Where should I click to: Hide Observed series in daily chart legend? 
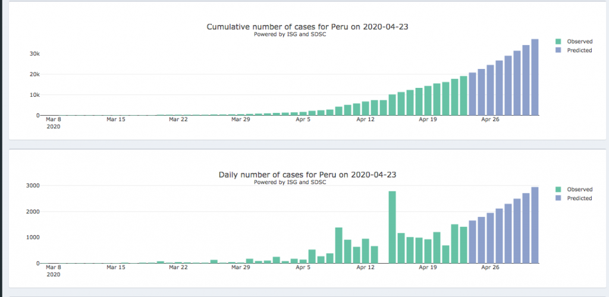pyautogui.click(x=579, y=189)
